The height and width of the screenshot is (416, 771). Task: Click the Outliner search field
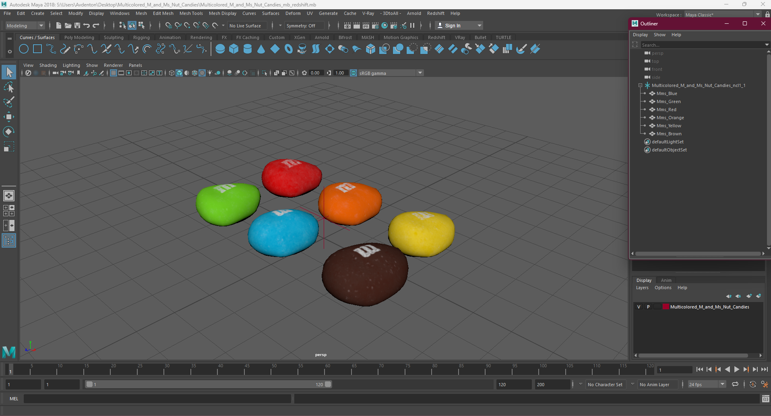(701, 45)
